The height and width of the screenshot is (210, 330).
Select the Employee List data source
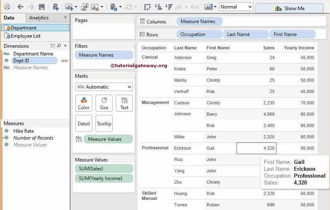pyautogui.click(x=35, y=36)
